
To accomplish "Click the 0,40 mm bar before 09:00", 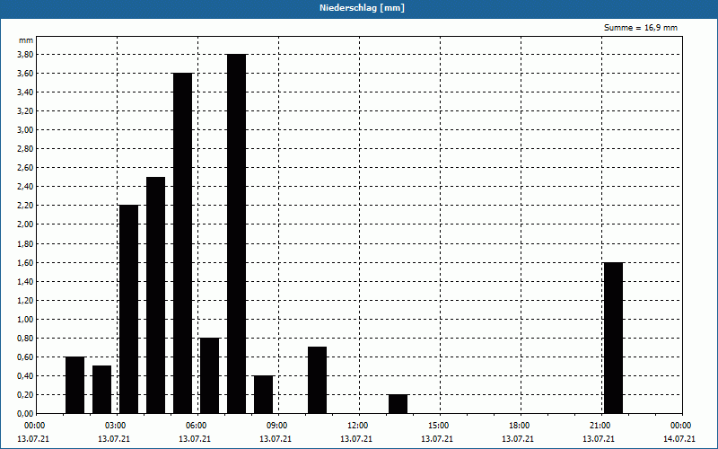I will pos(263,394).
